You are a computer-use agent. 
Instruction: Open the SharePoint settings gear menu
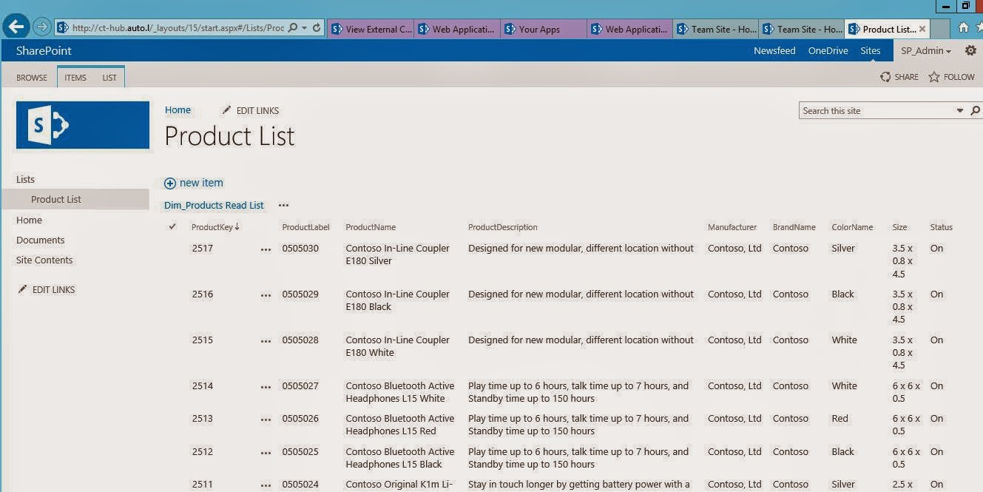pyautogui.click(x=970, y=50)
